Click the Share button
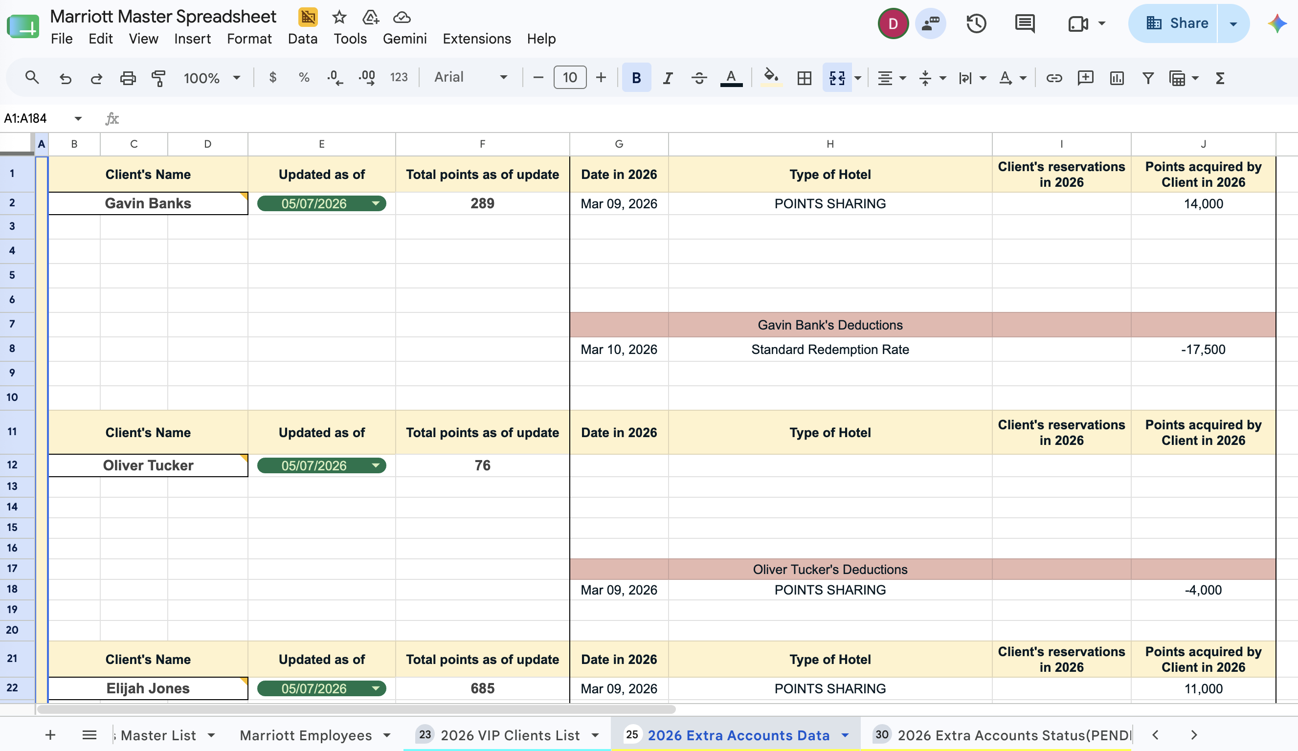This screenshot has height=751, width=1298. [1177, 23]
